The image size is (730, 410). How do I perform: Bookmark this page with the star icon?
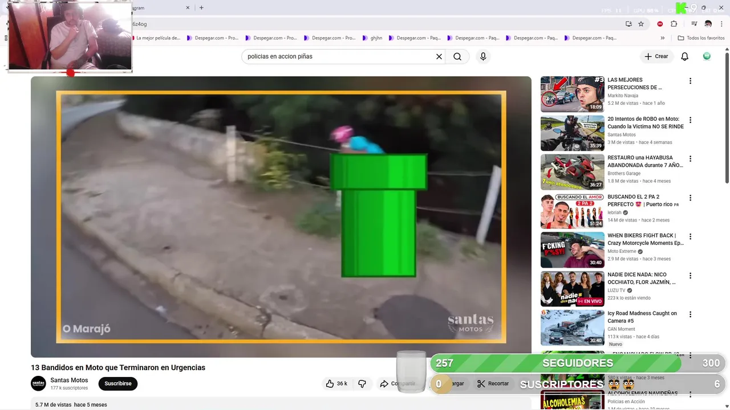tap(641, 24)
